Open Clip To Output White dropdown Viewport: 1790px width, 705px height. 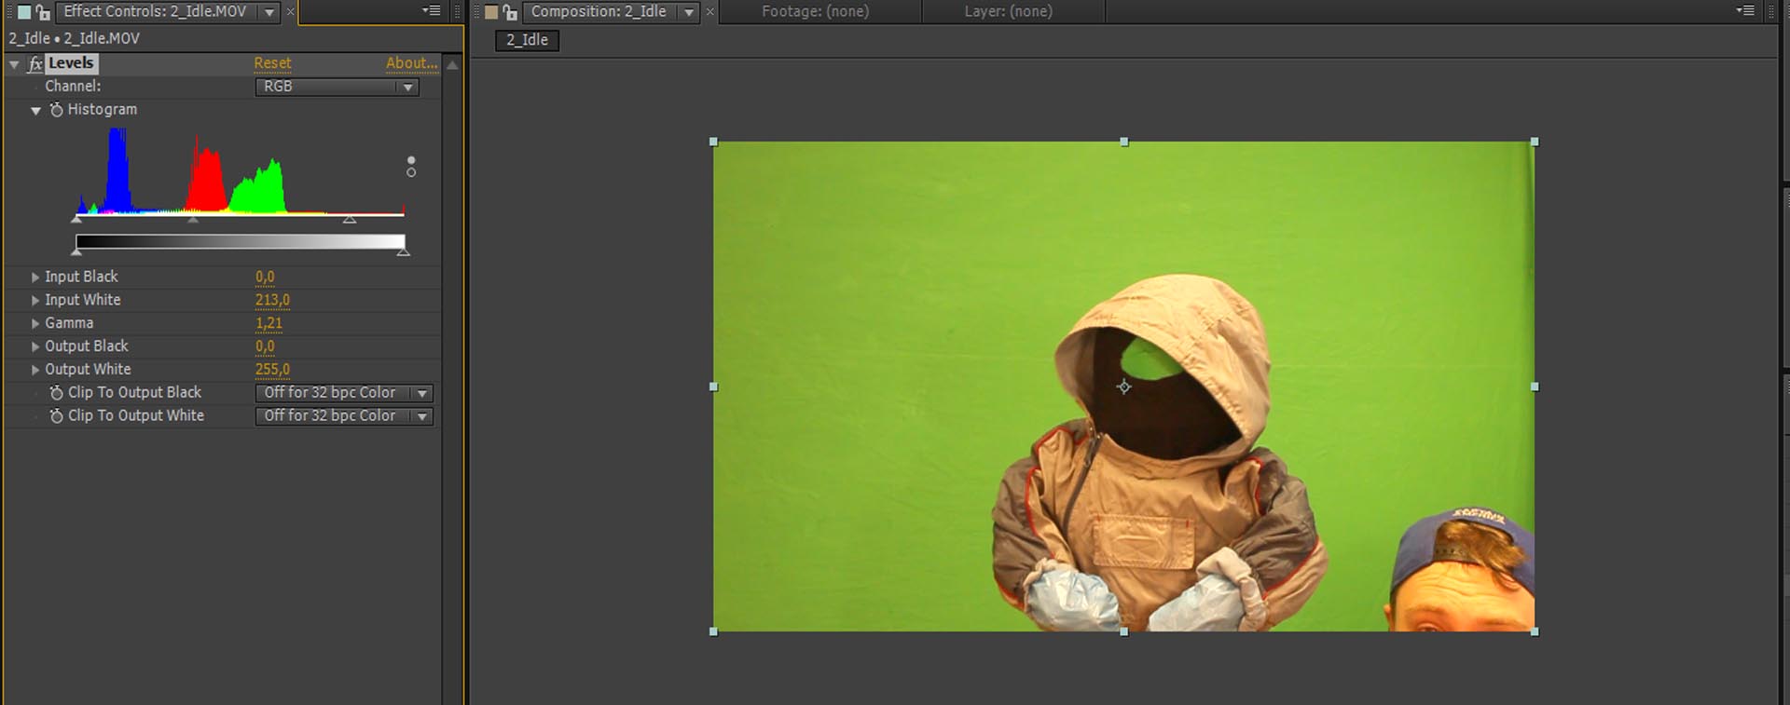[x=343, y=416]
